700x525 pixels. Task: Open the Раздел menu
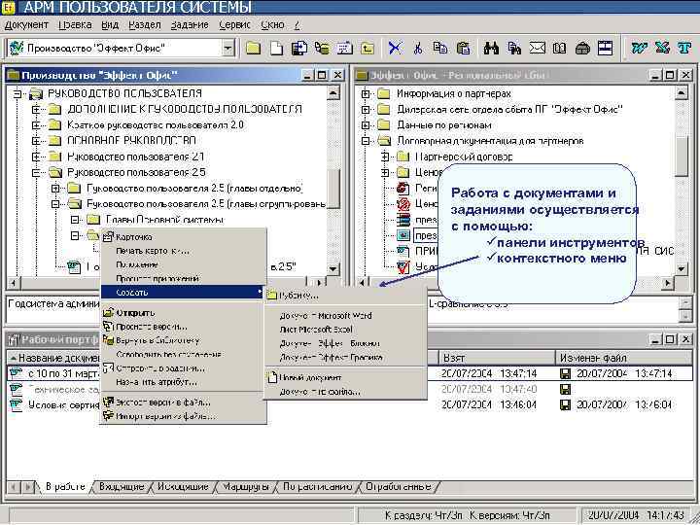145,25
